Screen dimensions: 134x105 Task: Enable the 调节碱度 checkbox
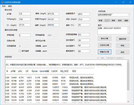[20, 51]
